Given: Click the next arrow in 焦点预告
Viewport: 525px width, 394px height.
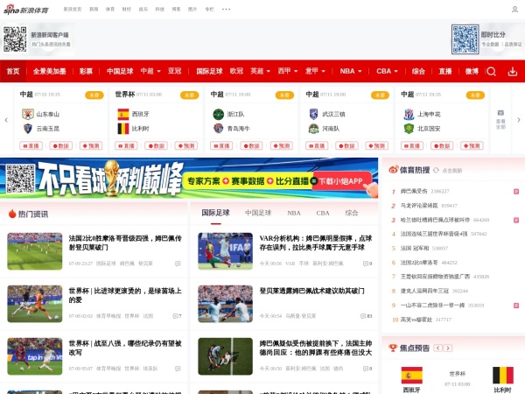Looking at the screenshot, I should point(448,348).
